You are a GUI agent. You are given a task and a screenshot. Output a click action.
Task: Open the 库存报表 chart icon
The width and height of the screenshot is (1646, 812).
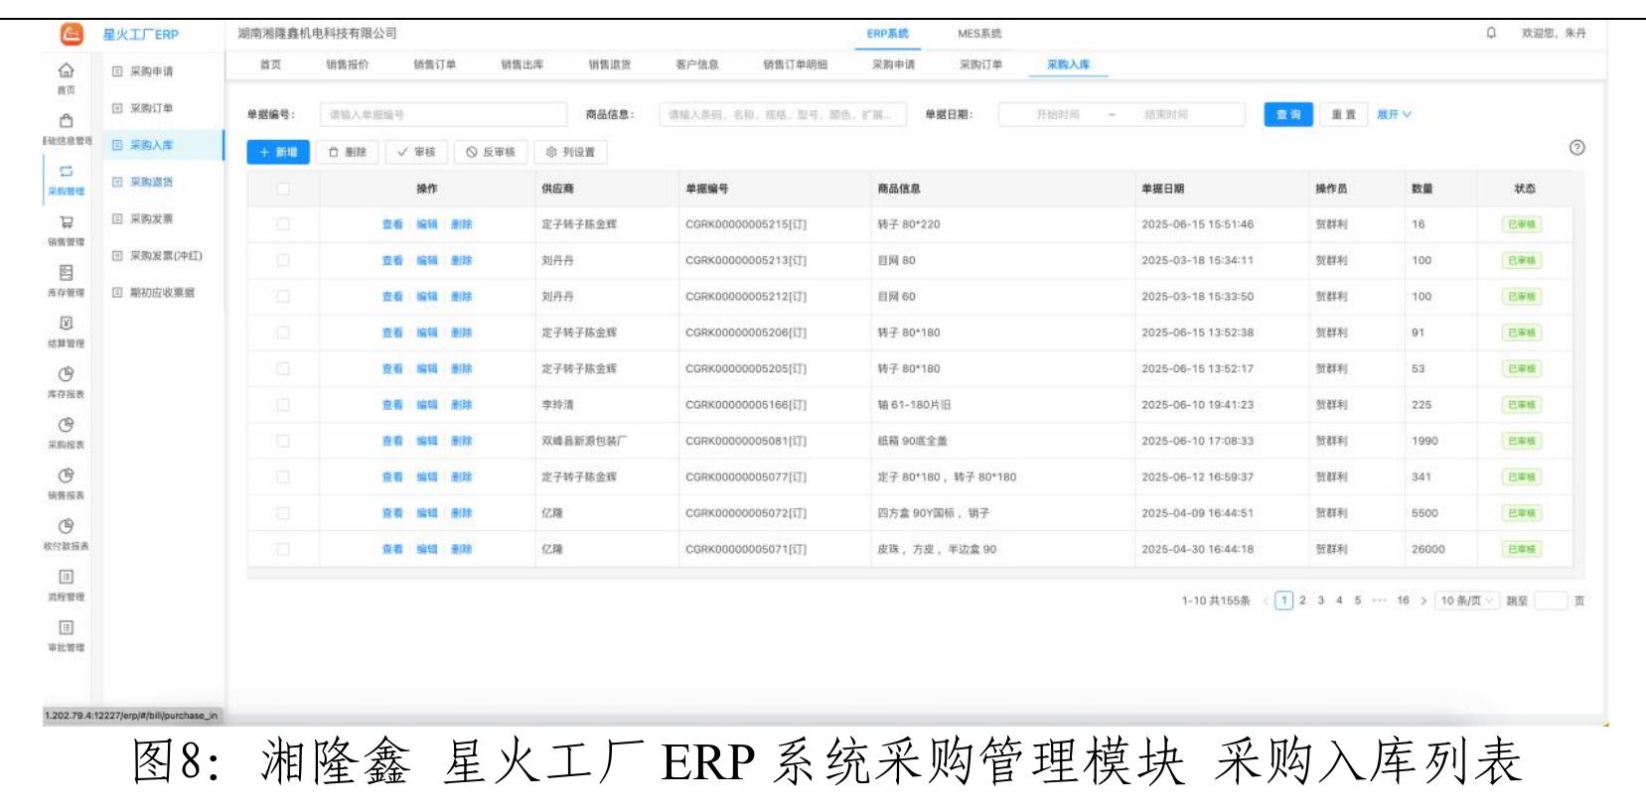66,374
